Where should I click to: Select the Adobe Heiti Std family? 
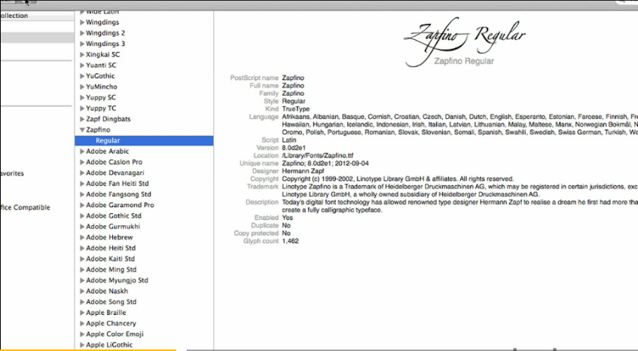click(x=111, y=248)
